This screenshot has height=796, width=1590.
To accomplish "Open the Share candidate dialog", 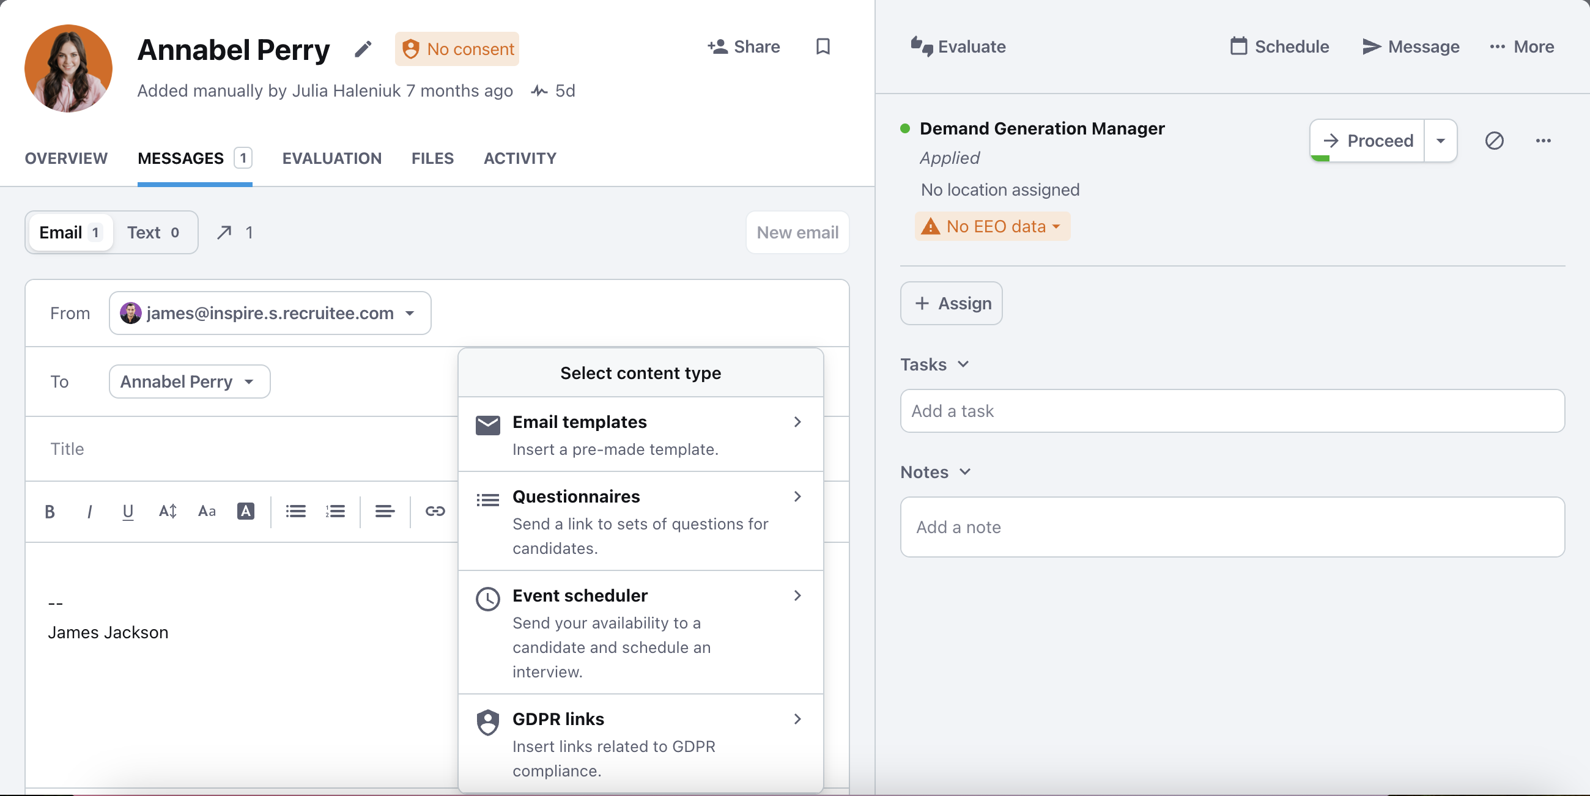I will [x=743, y=47].
